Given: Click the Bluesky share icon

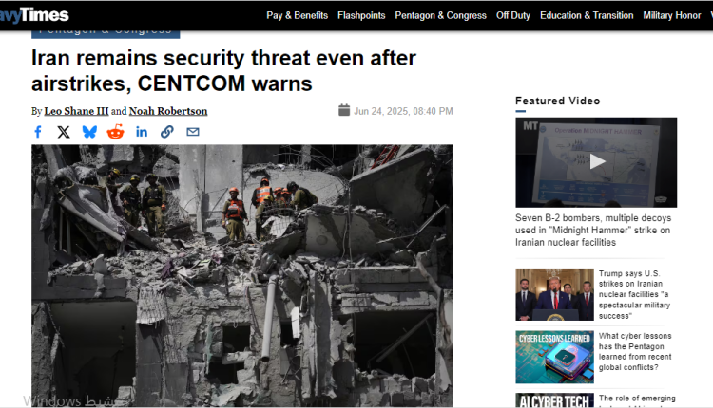Looking at the screenshot, I should point(89,132).
